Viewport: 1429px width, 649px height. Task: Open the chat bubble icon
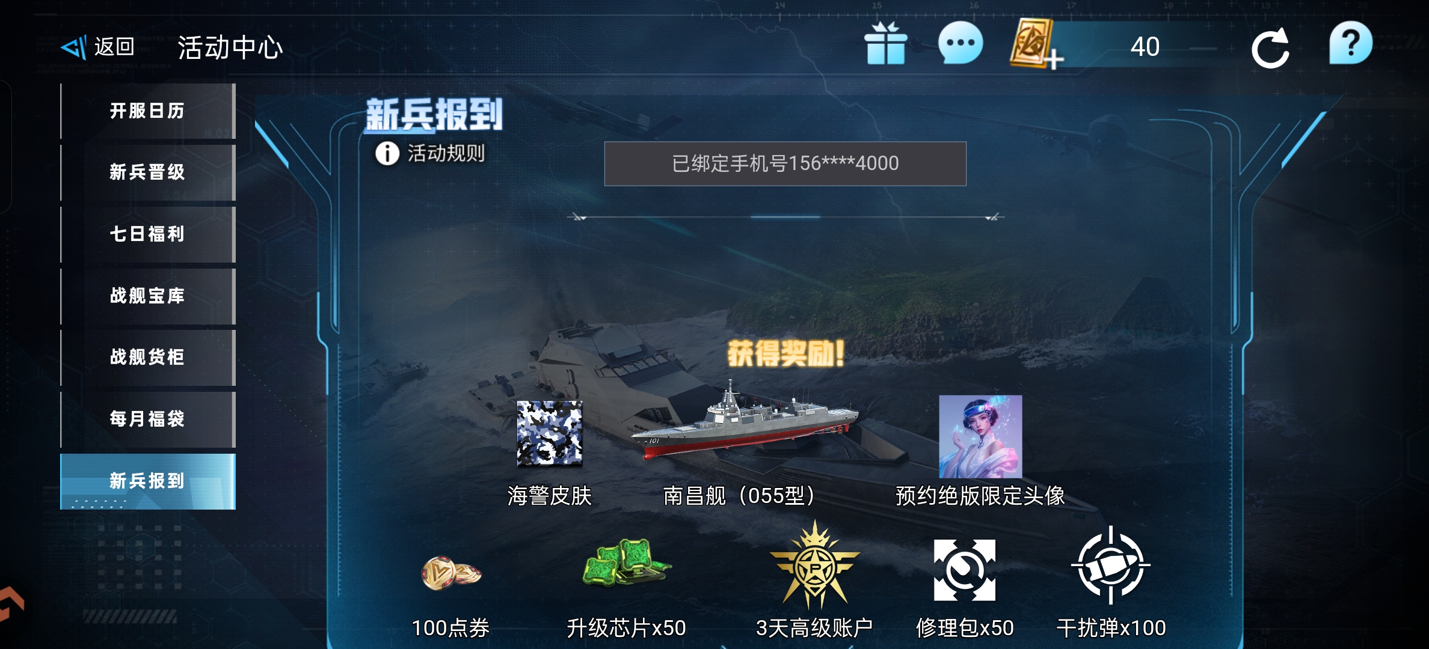tap(960, 43)
